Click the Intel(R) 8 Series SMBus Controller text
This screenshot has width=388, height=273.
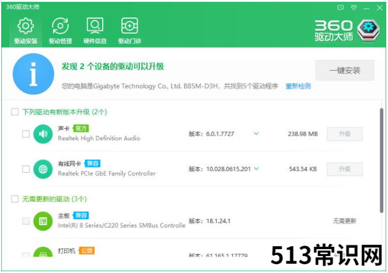point(121,226)
